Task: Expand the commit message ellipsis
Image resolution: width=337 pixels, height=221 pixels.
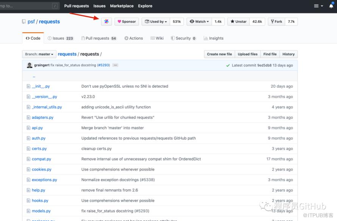Action: click(x=115, y=65)
